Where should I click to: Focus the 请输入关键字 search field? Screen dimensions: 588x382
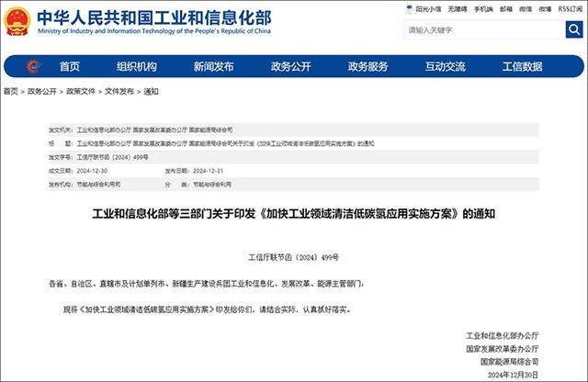point(484,29)
